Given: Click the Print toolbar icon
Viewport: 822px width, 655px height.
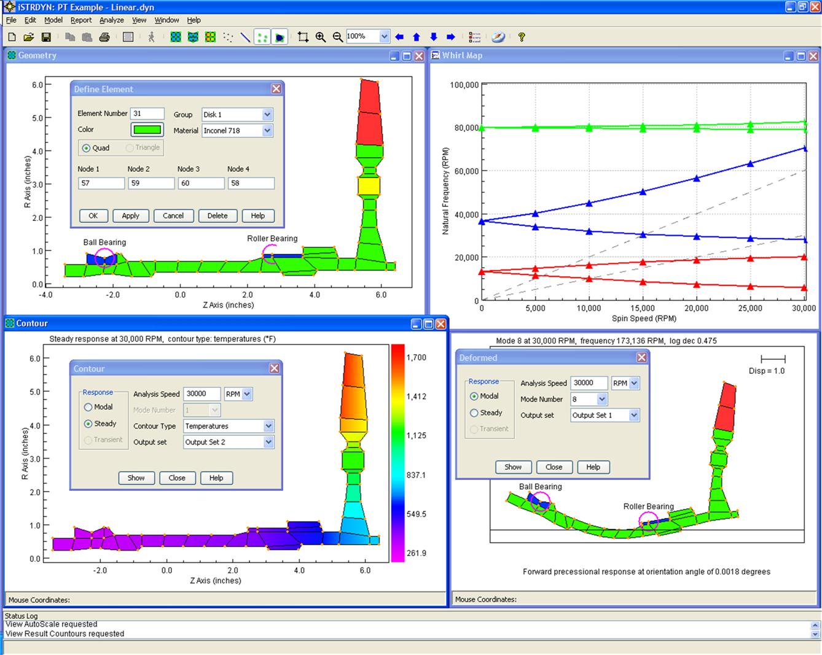Looking at the screenshot, I should click(x=104, y=37).
